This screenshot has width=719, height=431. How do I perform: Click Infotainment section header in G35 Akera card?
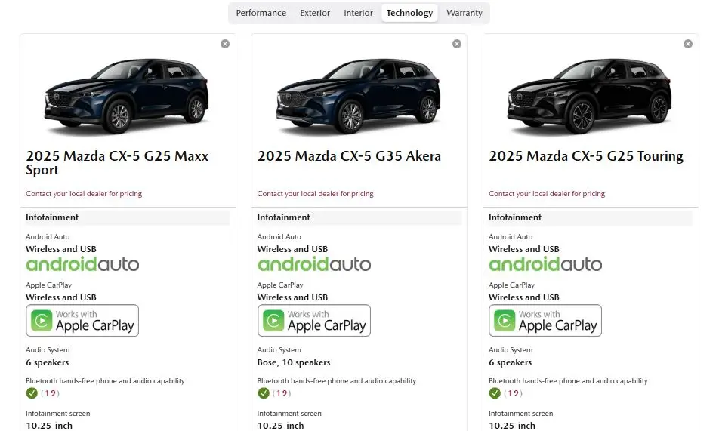coord(359,217)
